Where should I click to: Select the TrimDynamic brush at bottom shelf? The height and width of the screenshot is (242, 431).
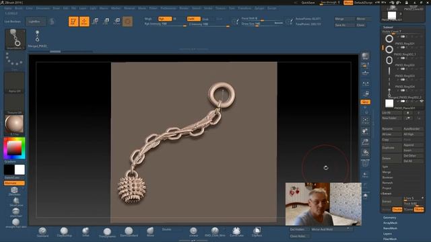click(x=107, y=233)
